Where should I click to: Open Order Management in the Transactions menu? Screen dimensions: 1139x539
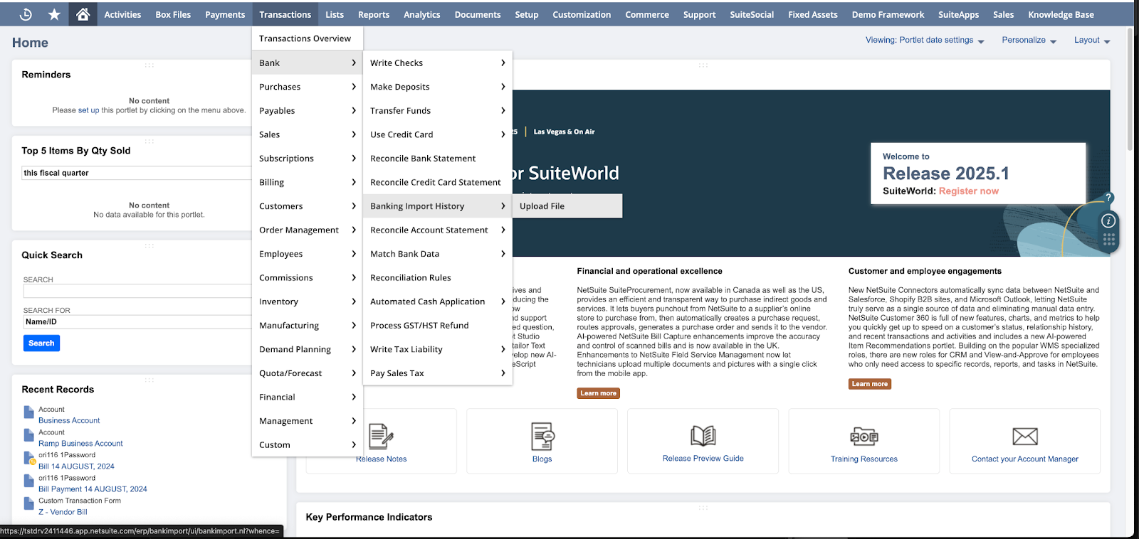coord(308,230)
